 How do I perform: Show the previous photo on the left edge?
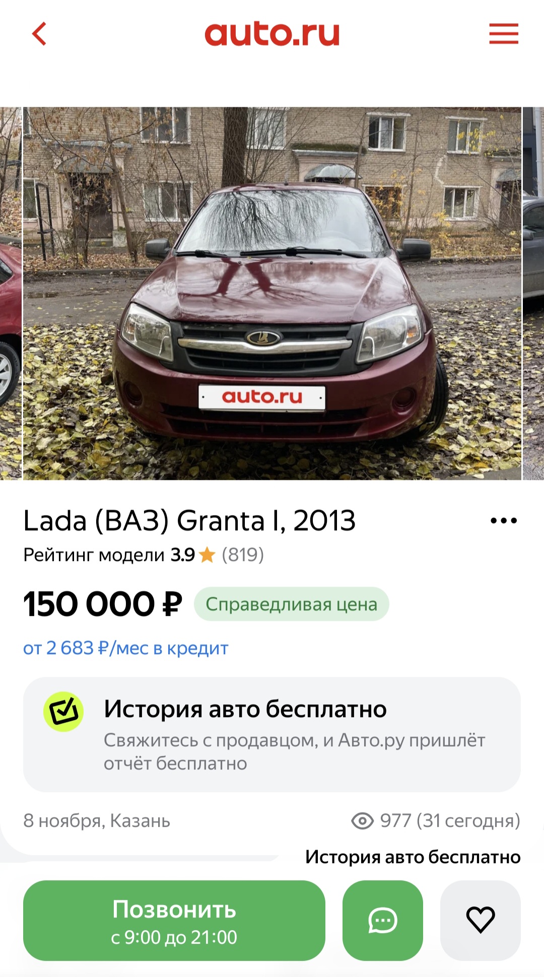[x=11, y=293]
